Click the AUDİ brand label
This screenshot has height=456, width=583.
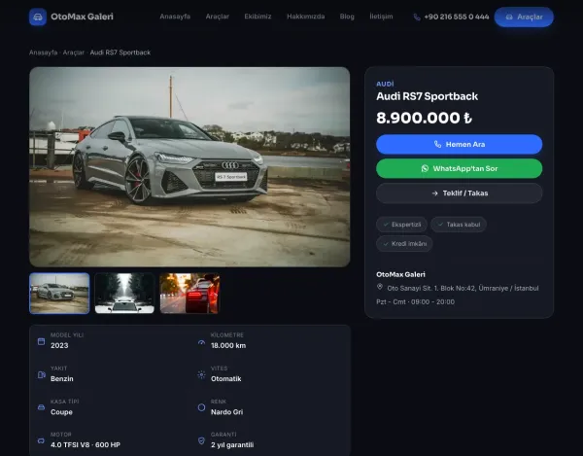pyautogui.click(x=385, y=84)
